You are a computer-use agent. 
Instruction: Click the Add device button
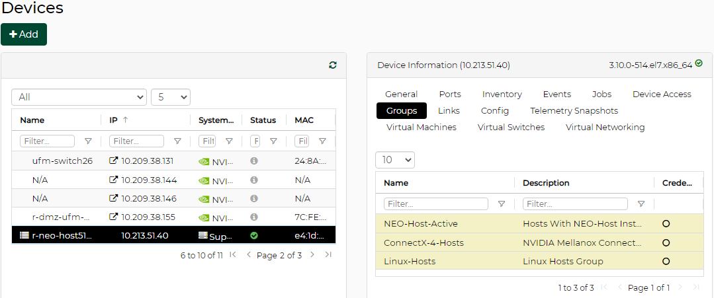24,34
